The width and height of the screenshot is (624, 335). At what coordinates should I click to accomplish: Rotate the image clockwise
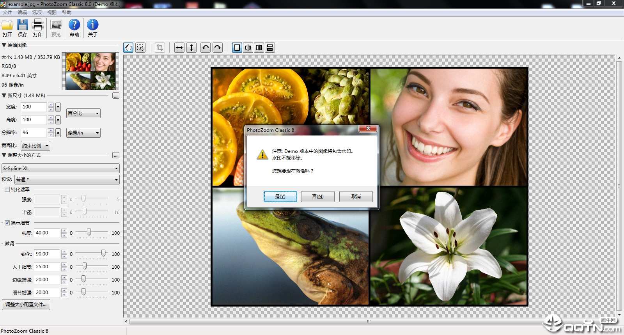[x=218, y=48]
